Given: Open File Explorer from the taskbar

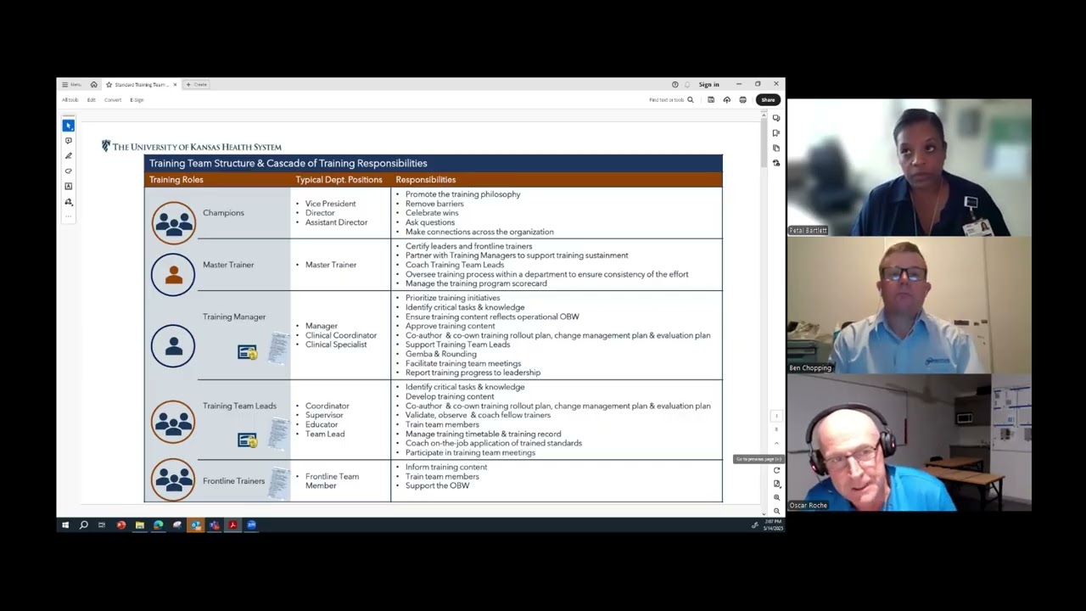Looking at the screenshot, I should point(139,525).
